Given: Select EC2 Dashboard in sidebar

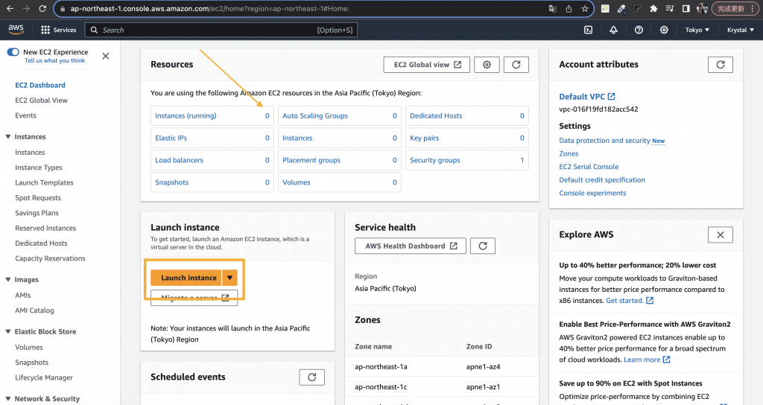Looking at the screenshot, I should tap(40, 85).
